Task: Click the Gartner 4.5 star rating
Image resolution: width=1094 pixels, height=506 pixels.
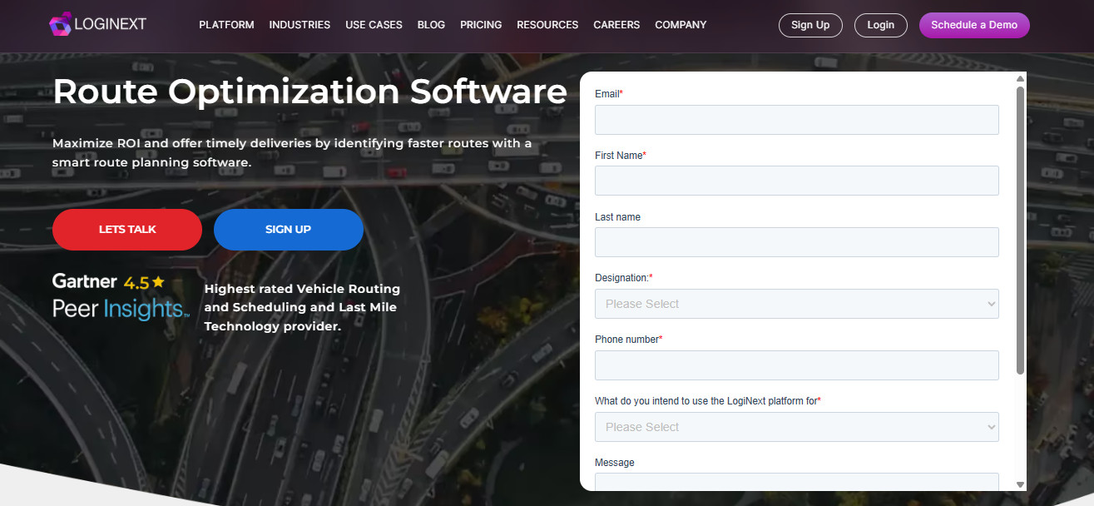Action: [145, 282]
